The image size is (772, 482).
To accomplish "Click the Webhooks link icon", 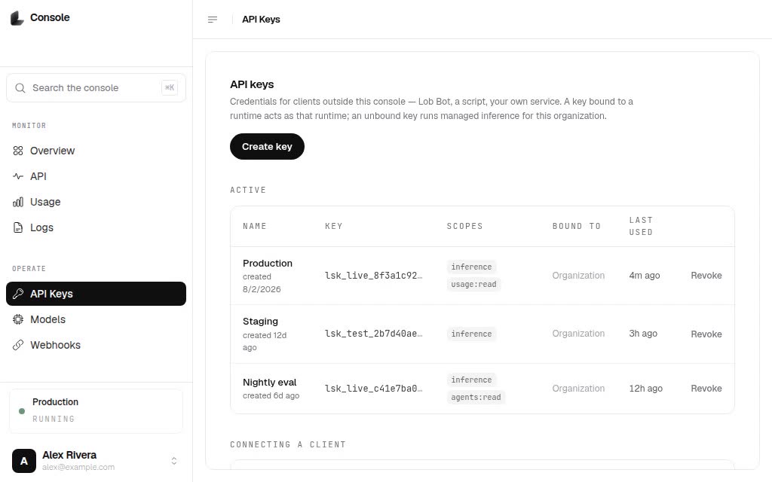I will tap(18, 345).
